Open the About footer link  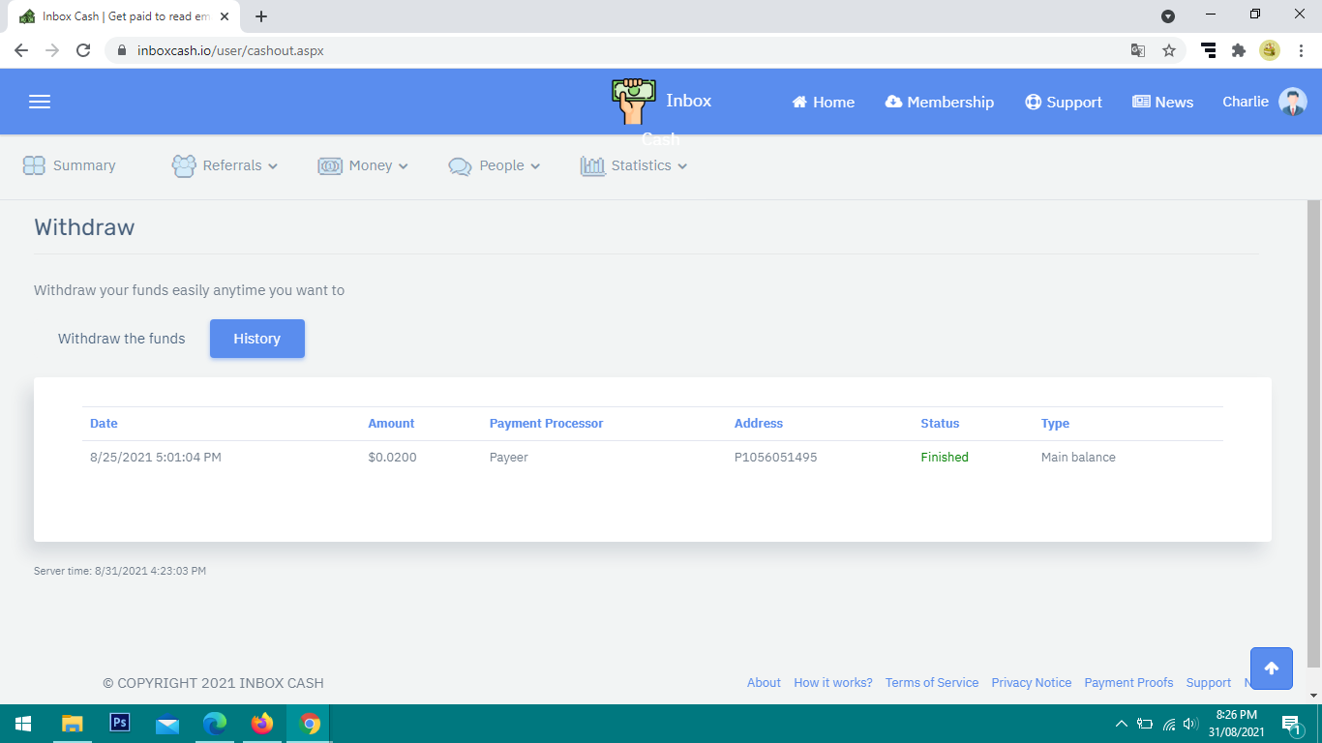[764, 682]
